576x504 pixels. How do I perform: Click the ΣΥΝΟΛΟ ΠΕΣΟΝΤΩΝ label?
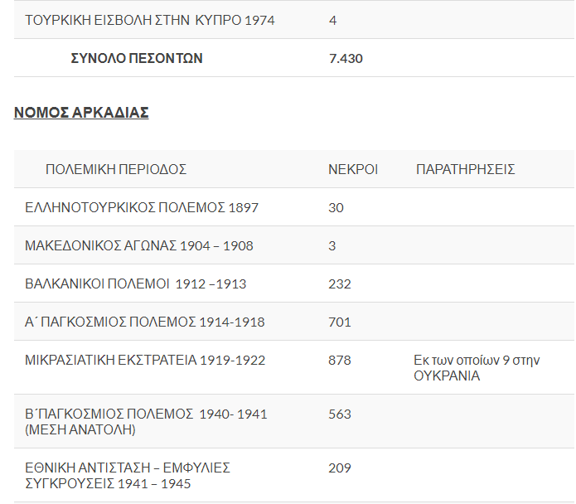click(137, 58)
